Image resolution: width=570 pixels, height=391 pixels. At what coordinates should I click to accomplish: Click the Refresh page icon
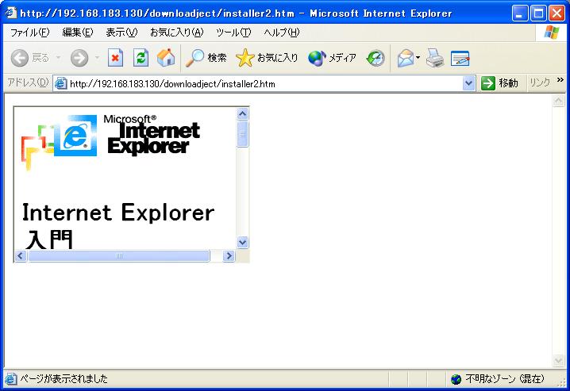tap(141, 58)
